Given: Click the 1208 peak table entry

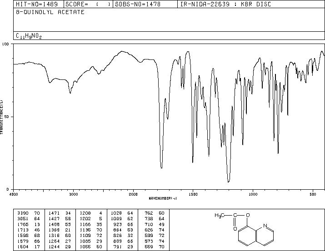Looking at the screenshot, I should (x=91, y=213).
